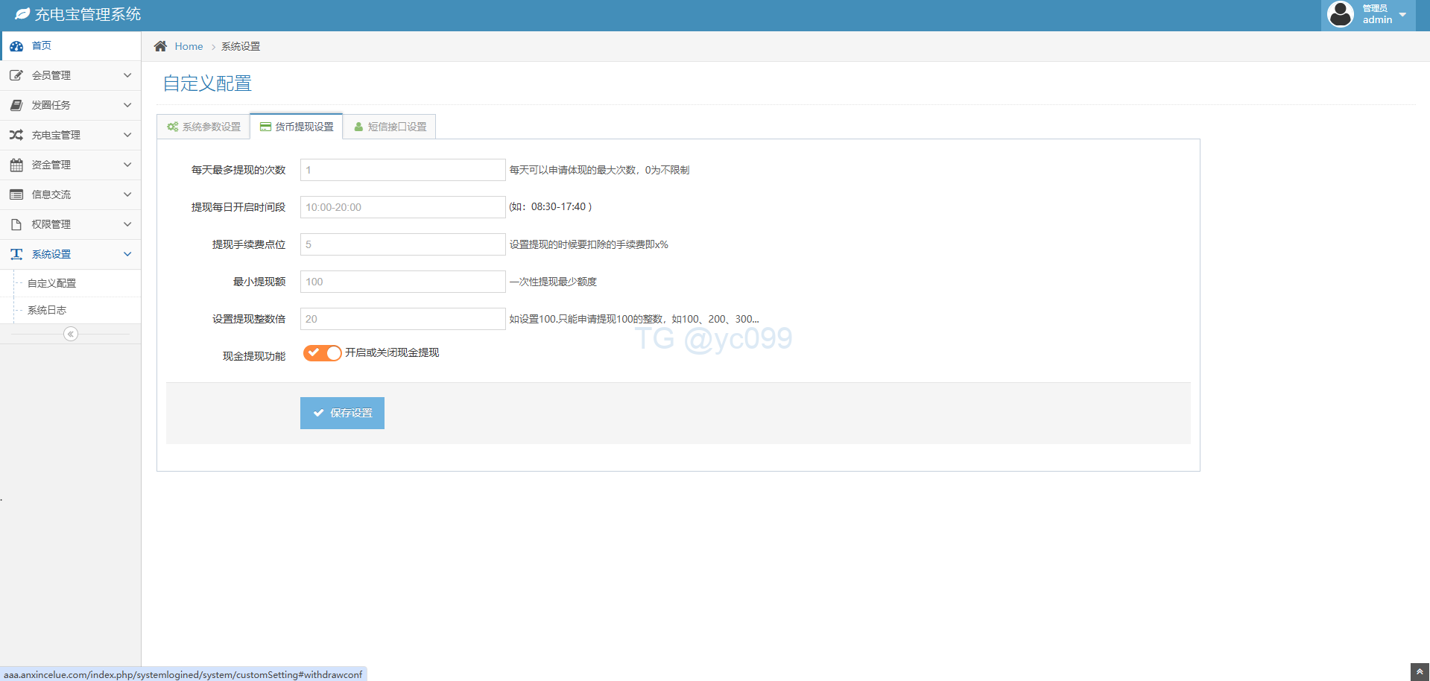Click the shuffle icon beside 充电宝管理
The height and width of the screenshot is (681, 1430).
tap(16, 135)
